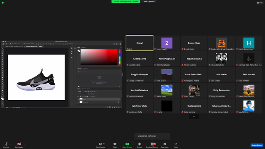Switch to the Paths tab

[89, 89]
